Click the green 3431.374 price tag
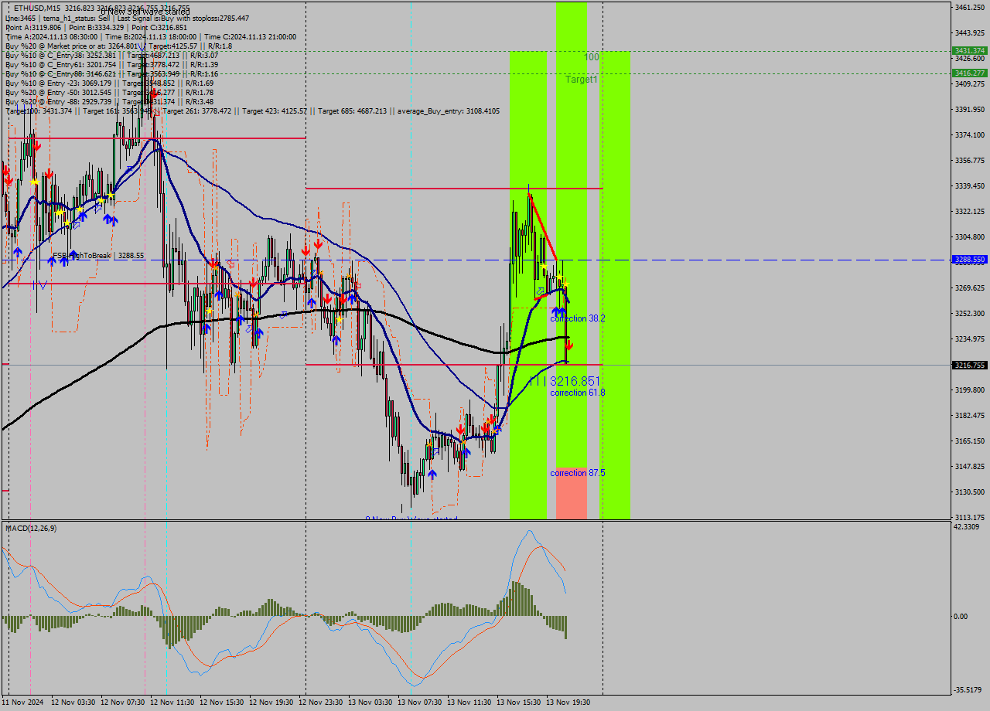The width and height of the screenshot is (990, 711). 968,50
